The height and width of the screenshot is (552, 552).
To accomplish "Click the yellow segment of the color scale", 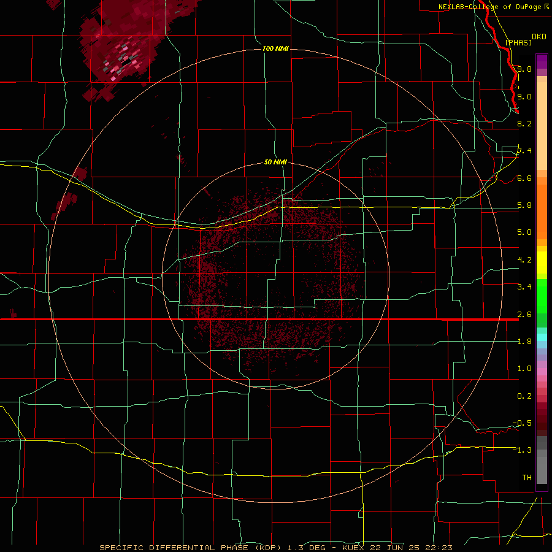I will pyautogui.click(x=542, y=263).
